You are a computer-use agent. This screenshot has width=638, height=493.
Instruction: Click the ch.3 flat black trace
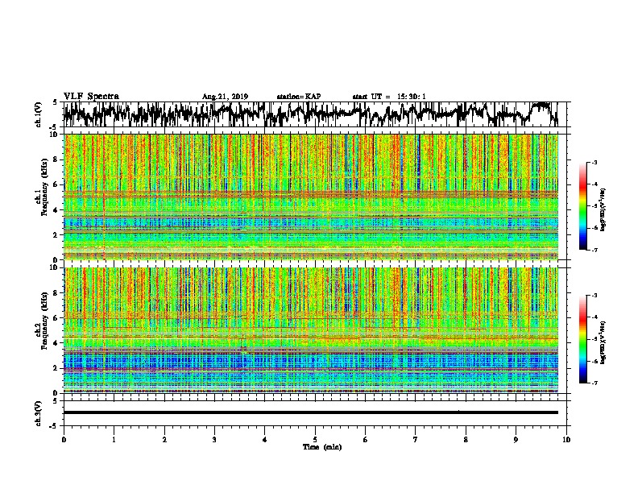[x=311, y=412]
